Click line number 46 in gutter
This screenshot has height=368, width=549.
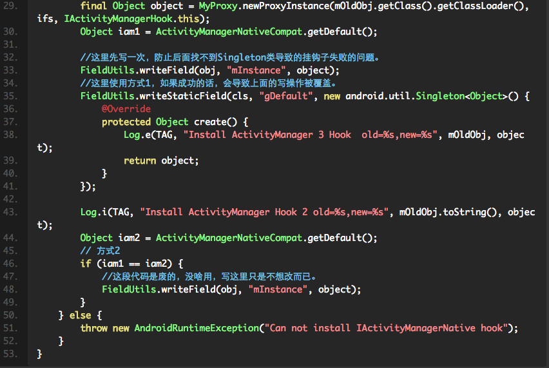pos(10,264)
